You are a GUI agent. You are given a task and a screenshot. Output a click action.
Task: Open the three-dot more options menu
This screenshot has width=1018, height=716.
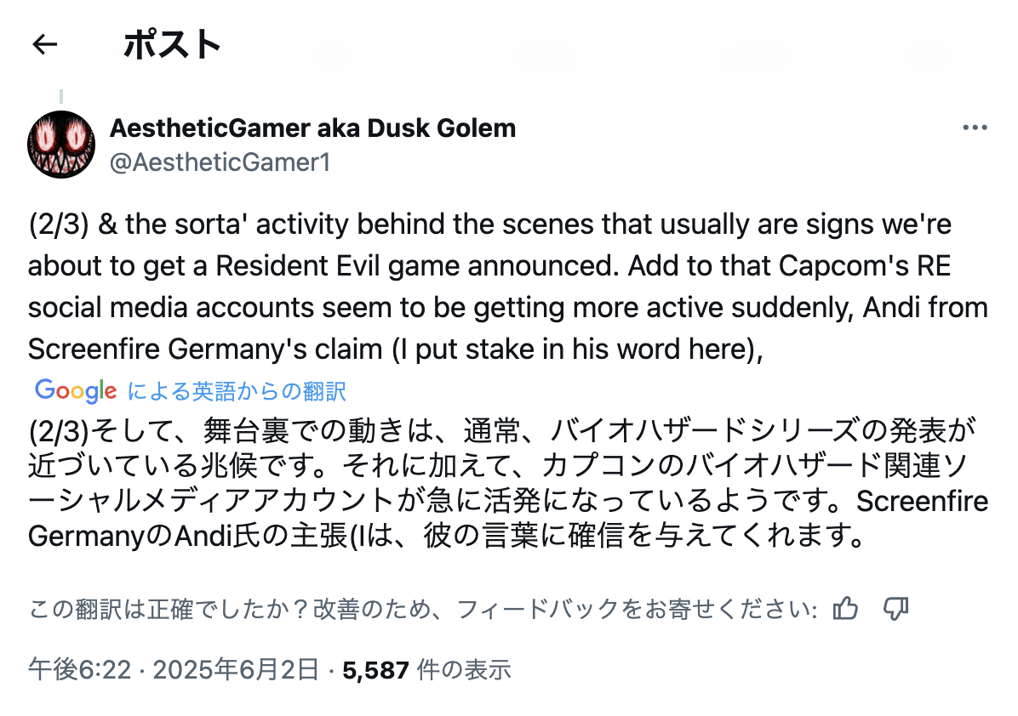click(975, 128)
